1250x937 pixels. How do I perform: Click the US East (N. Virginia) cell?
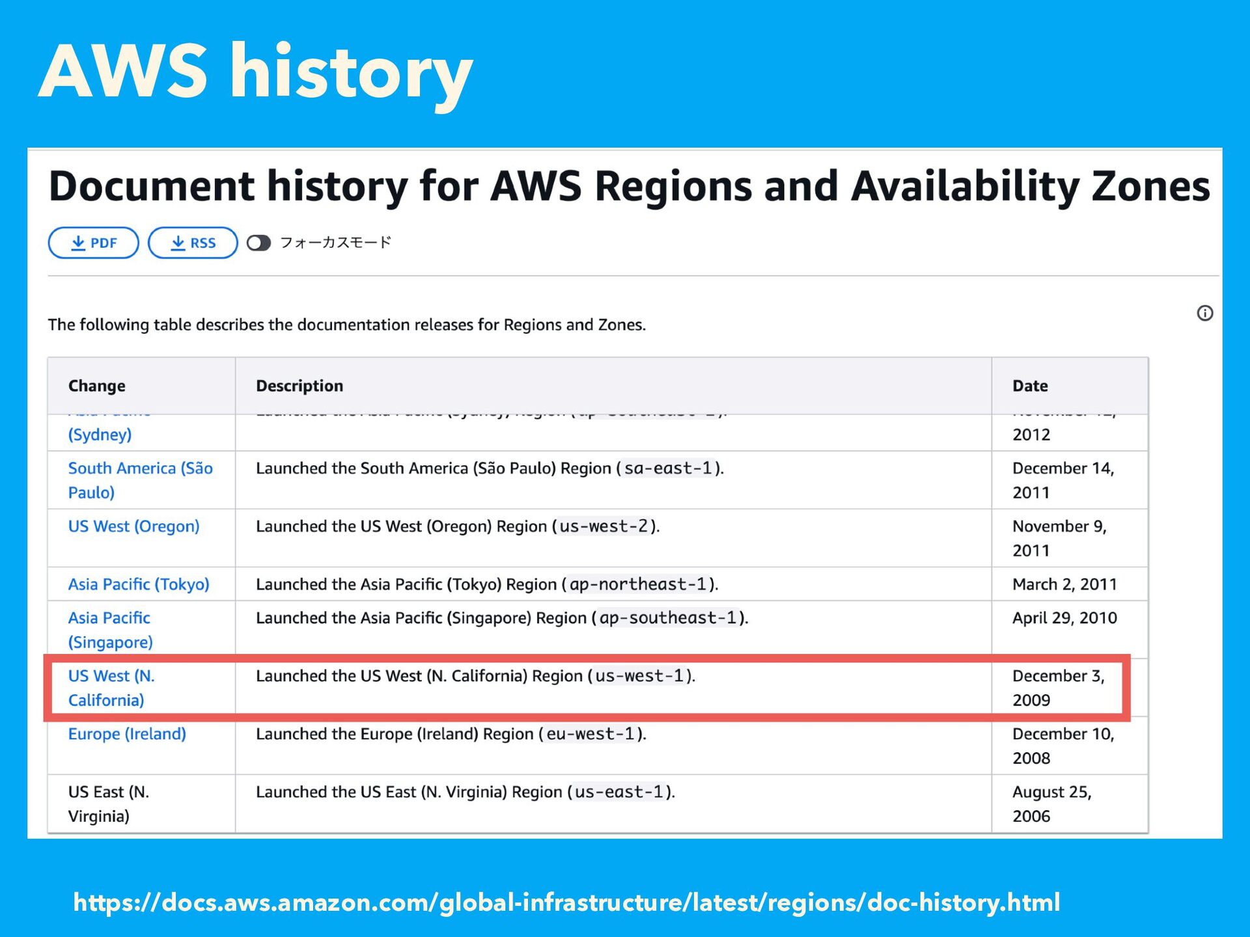tap(108, 804)
